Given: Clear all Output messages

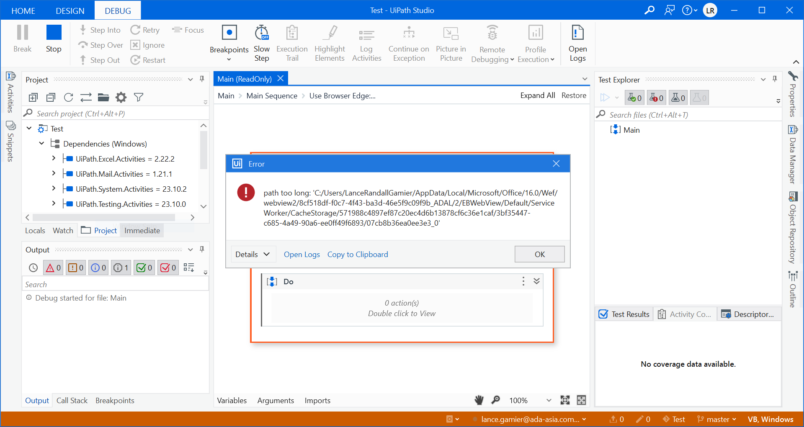Looking at the screenshot, I should (x=189, y=268).
